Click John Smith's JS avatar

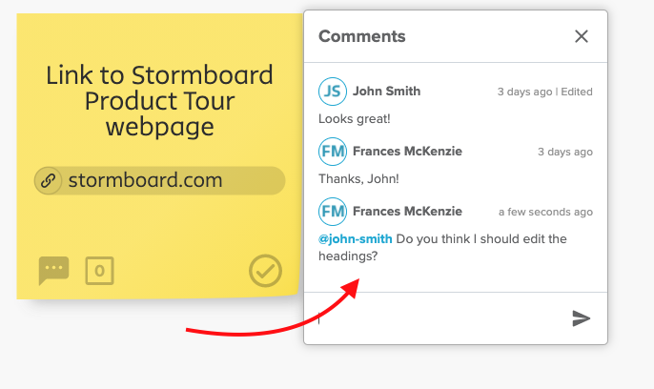click(x=333, y=92)
